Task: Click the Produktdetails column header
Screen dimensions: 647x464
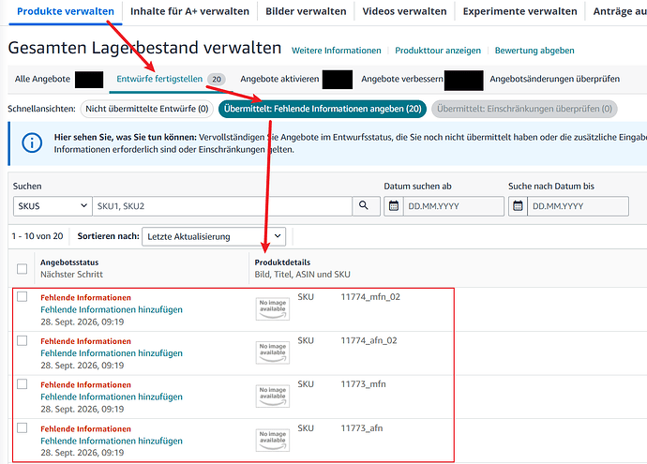Action: click(x=282, y=262)
